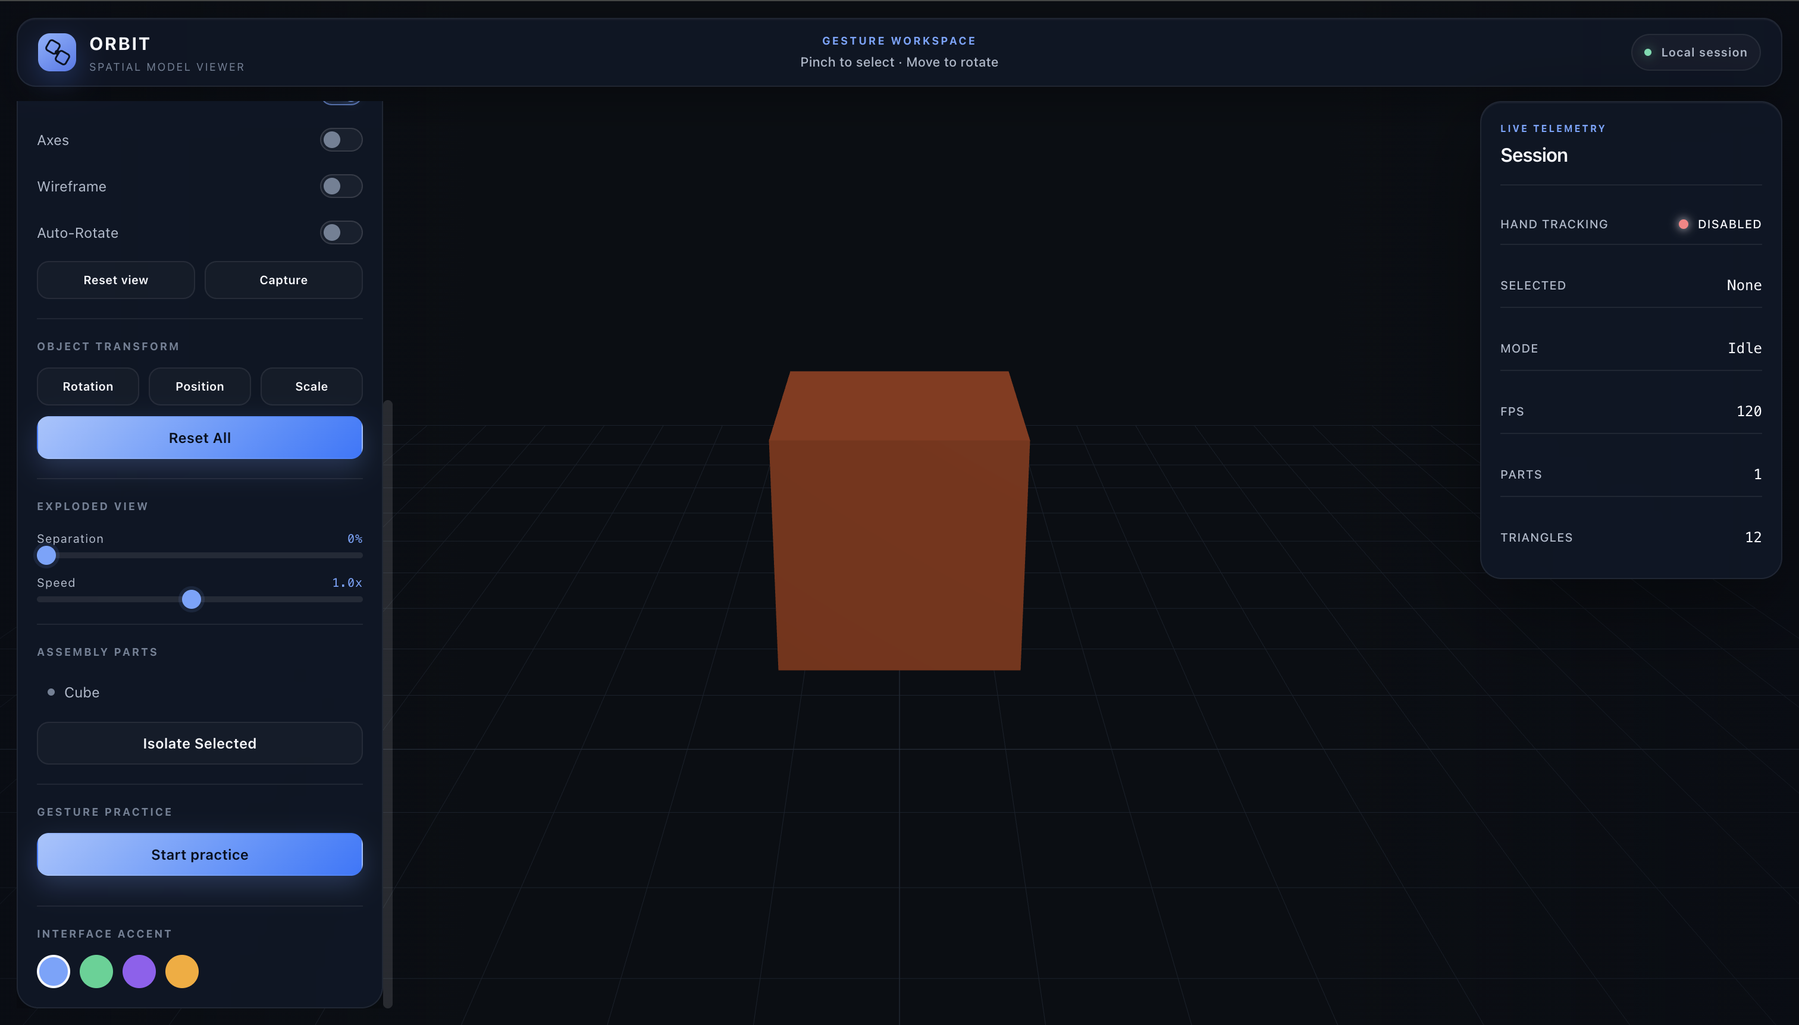Click the Reset view button
Viewport: 1799px width, 1025px height.
coord(115,280)
